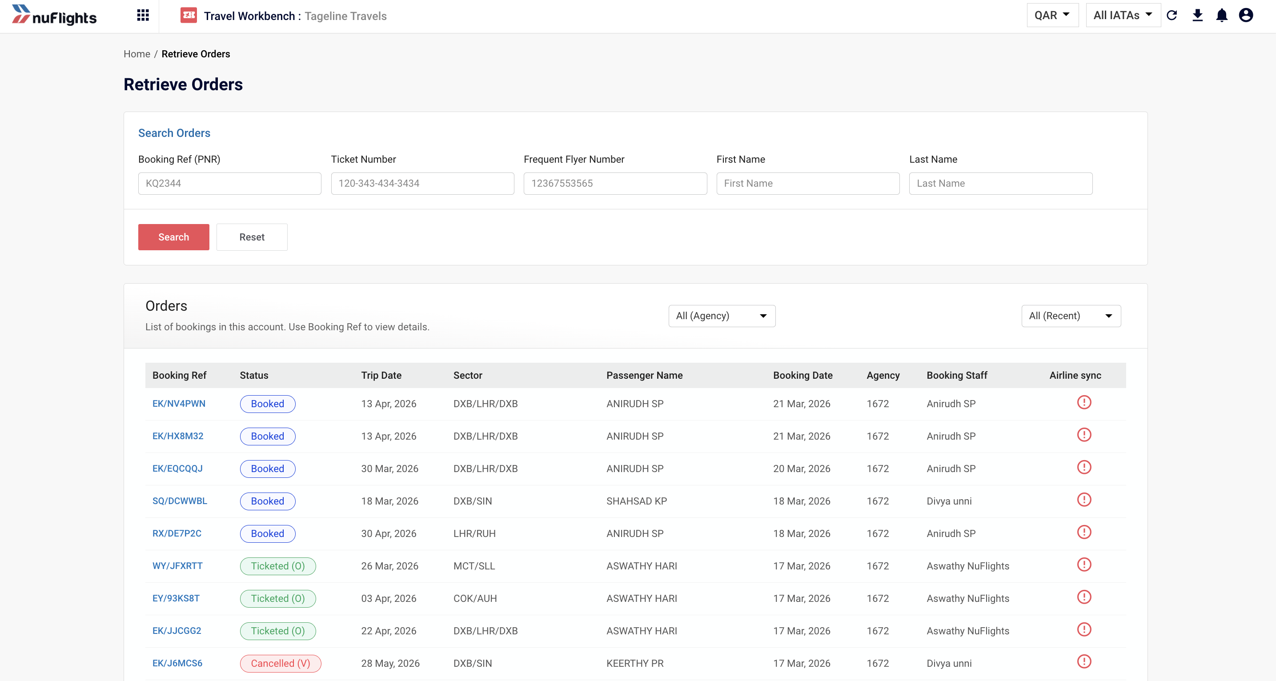Click the Trip Date column header
Screen dimensions: 1276x681
pos(381,376)
